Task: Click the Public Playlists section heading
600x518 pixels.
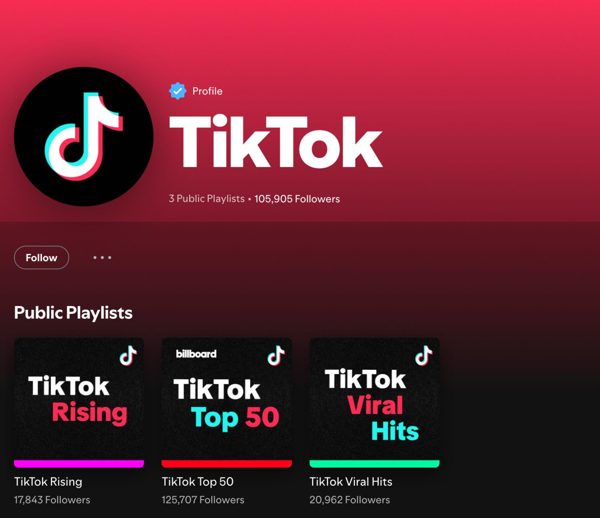Action: [x=73, y=313]
